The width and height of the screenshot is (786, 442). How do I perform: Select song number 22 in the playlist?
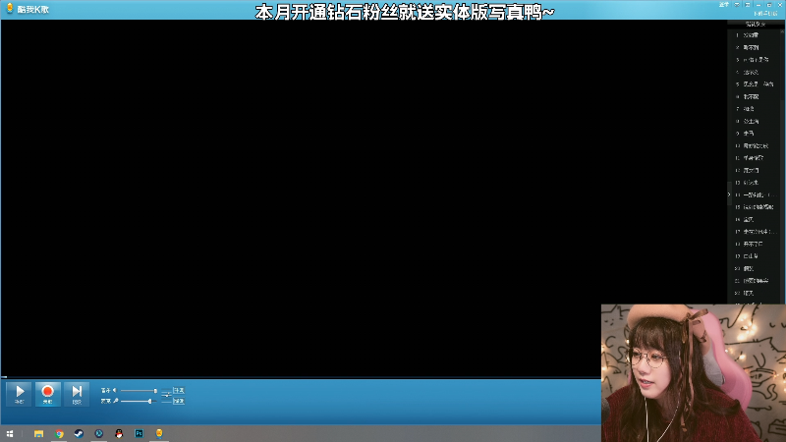[x=755, y=293]
